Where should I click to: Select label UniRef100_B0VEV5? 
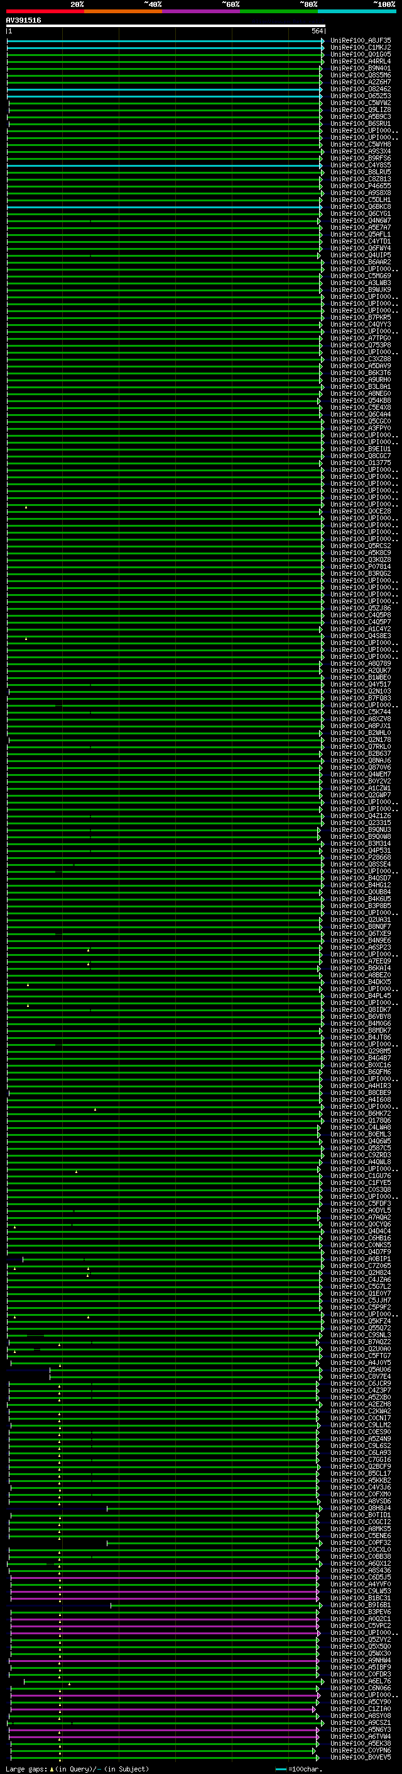(361, 1757)
